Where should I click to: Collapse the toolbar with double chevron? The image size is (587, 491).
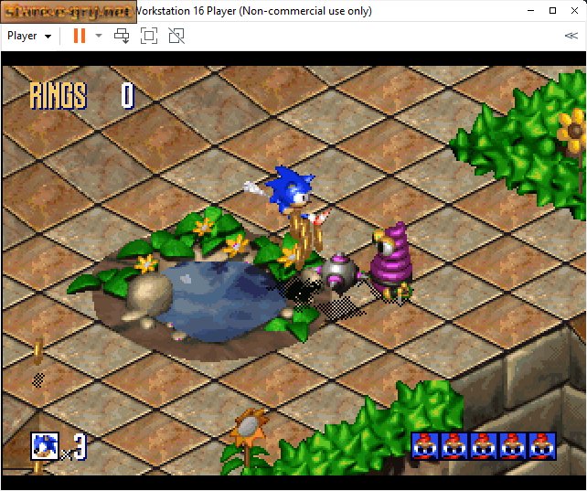coord(571,36)
